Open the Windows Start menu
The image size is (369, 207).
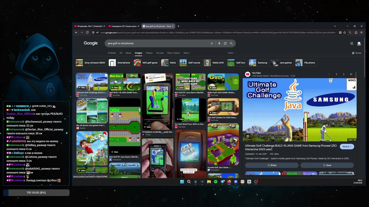click(182, 182)
